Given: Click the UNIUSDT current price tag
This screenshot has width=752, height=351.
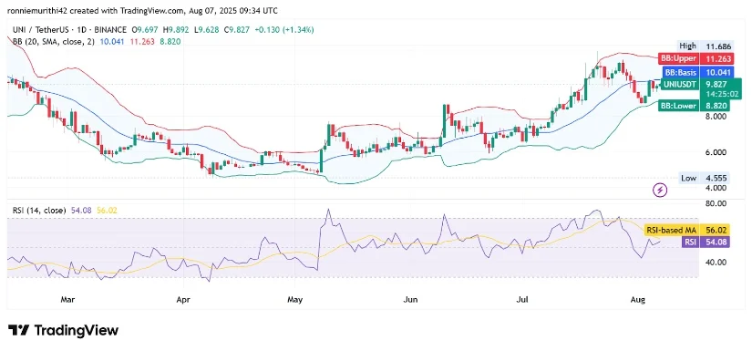Looking at the screenshot, I should (701, 88).
